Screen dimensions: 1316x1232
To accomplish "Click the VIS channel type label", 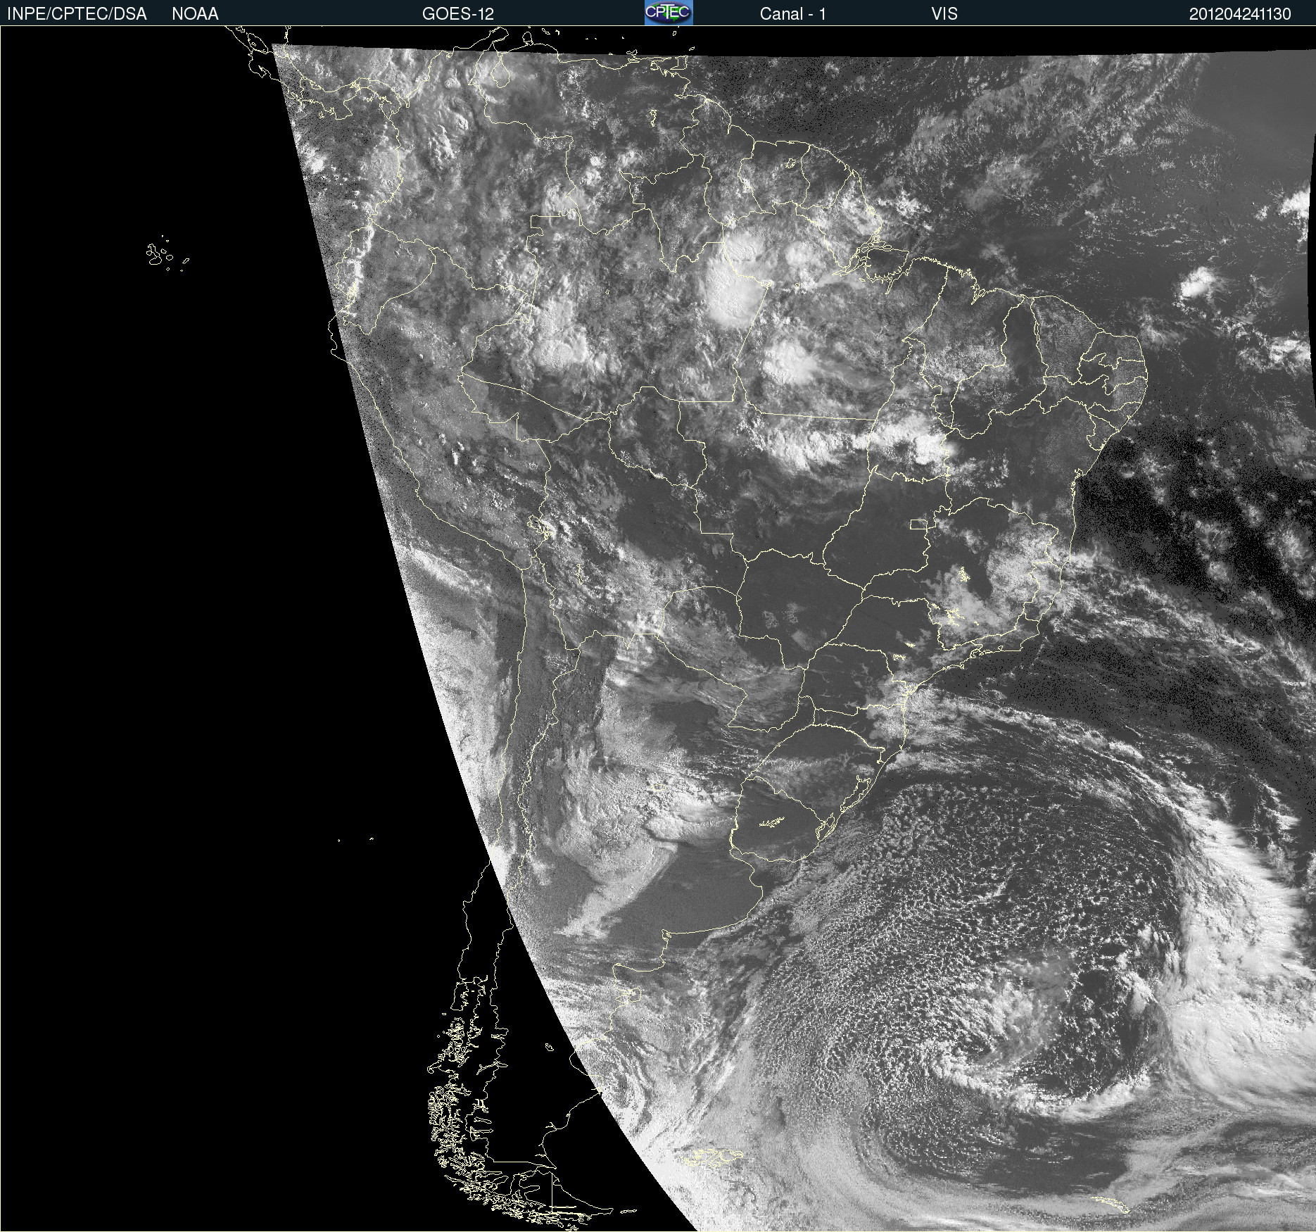I will pyautogui.click(x=944, y=14).
